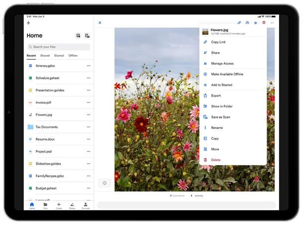The width and height of the screenshot is (303, 225).
Task: Open options for Presentation.gslides
Action: pyautogui.click(x=89, y=90)
